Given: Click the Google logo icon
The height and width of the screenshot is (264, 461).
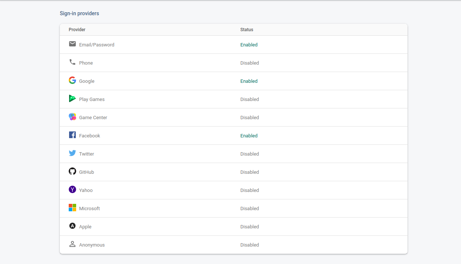Looking at the screenshot, I should [x=72, y=80].
